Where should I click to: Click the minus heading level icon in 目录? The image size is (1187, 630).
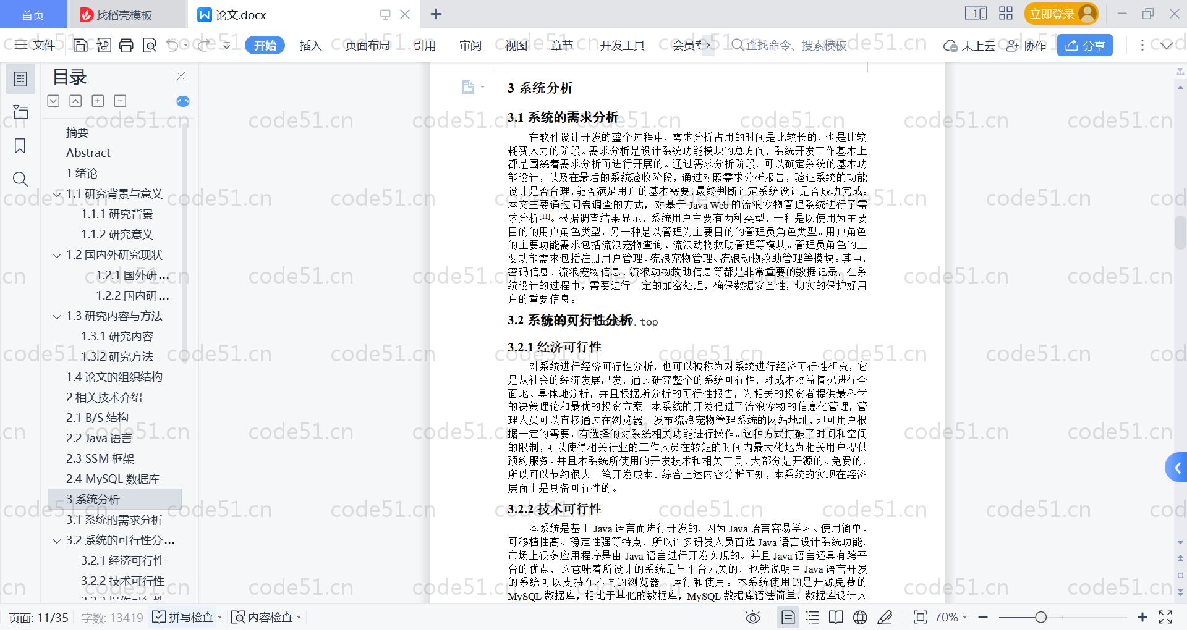pyautogui.click(x=120, y=101)
